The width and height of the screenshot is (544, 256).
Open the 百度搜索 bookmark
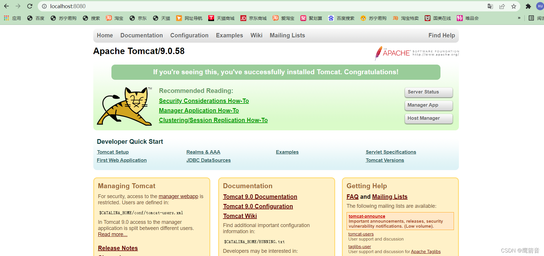(x=341, y=18)
